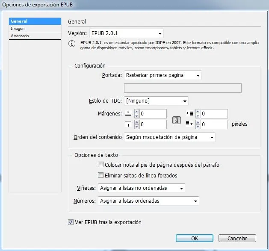Click the right margin input field

click(x=214, y=124)
